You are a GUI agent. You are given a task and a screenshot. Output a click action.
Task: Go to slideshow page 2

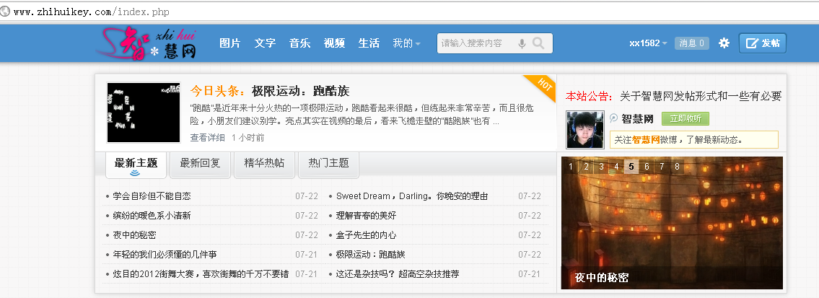click(x=587, y=167)
